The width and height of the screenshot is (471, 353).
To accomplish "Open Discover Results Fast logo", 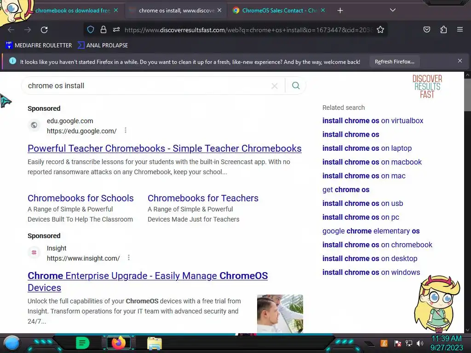I will point(427,86).
